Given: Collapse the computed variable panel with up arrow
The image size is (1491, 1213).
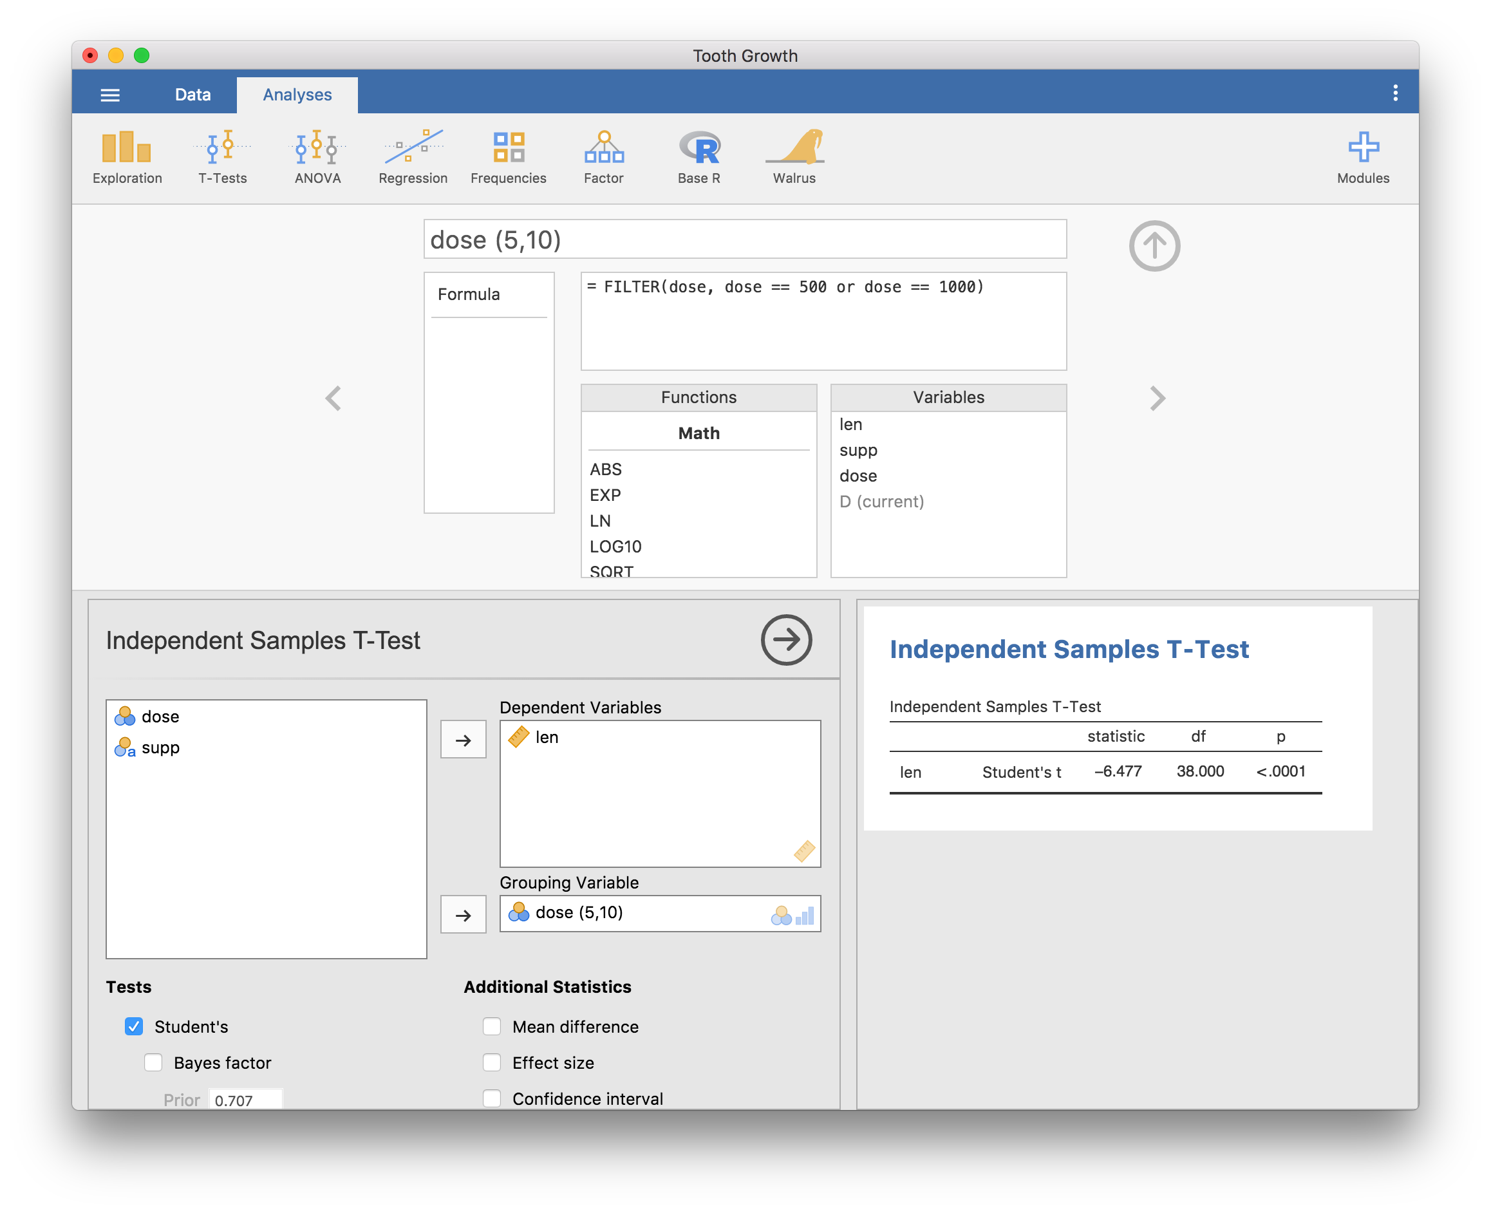Looking at the screenshot, I should 1154,246.
